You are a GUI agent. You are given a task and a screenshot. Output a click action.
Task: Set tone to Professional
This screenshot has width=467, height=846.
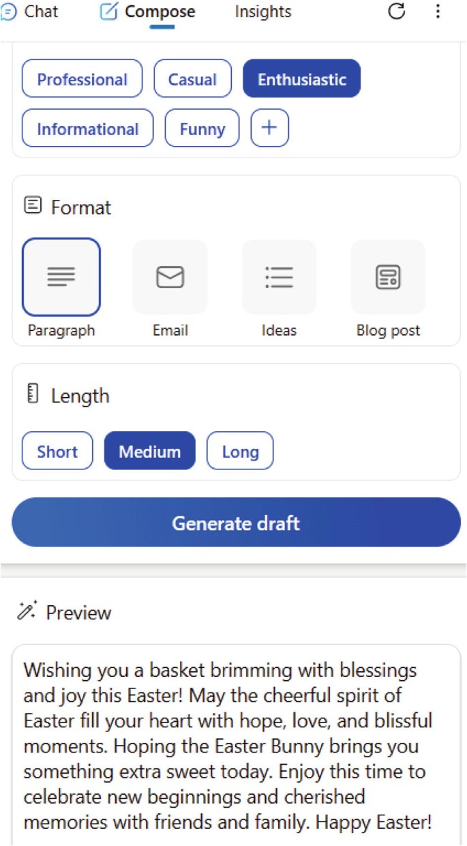point(82,79)
